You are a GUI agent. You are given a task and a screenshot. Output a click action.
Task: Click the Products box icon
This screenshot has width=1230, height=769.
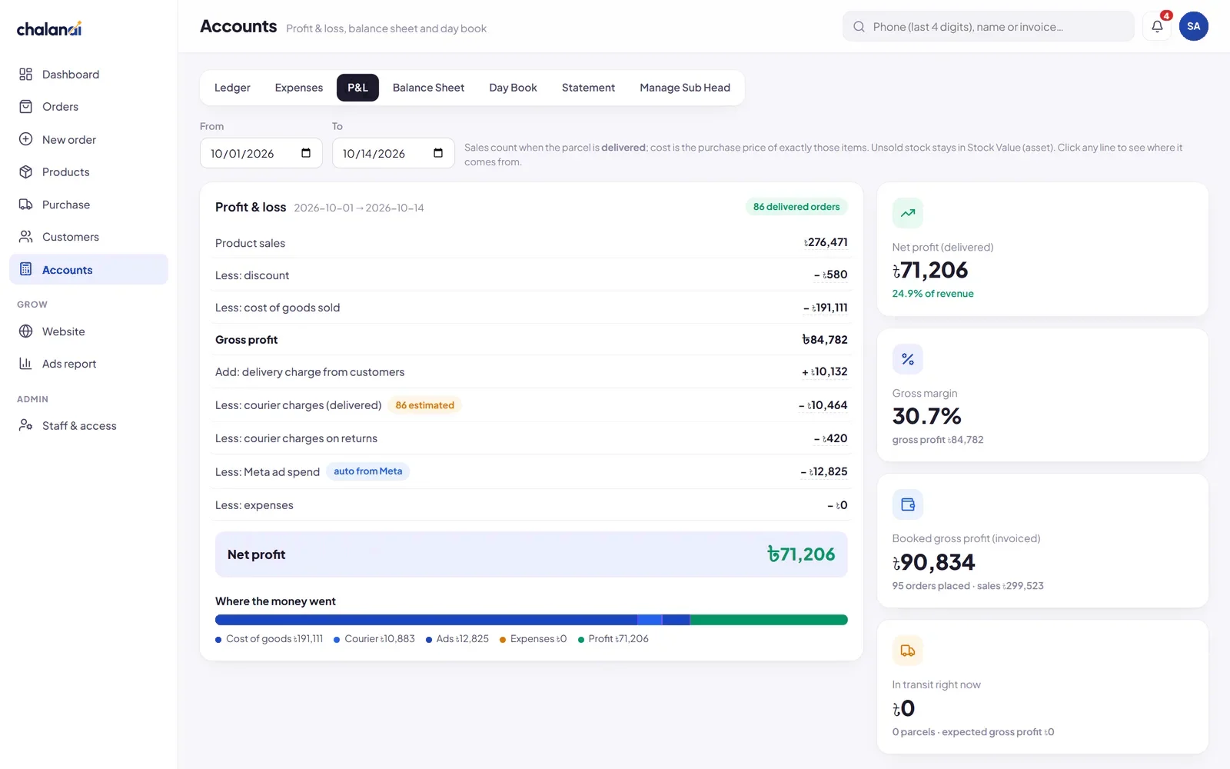26,172
